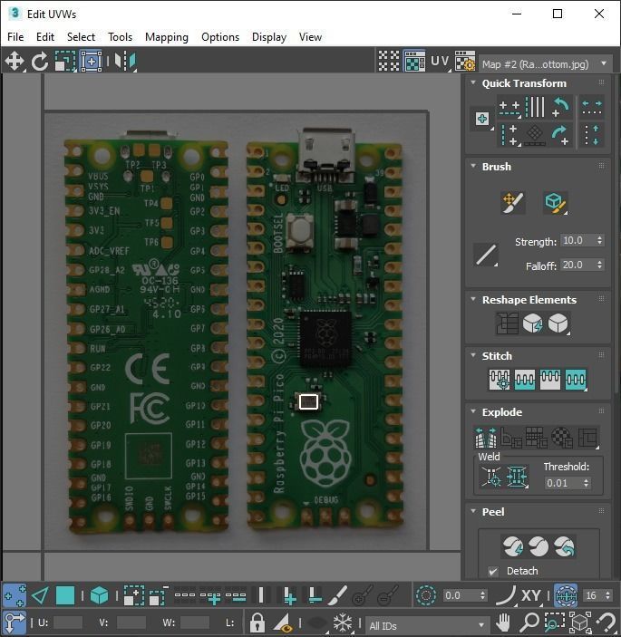This screenshot has height=637, width=621.
Task: Increase Brush Falloff with spinner
Action: 600,263
